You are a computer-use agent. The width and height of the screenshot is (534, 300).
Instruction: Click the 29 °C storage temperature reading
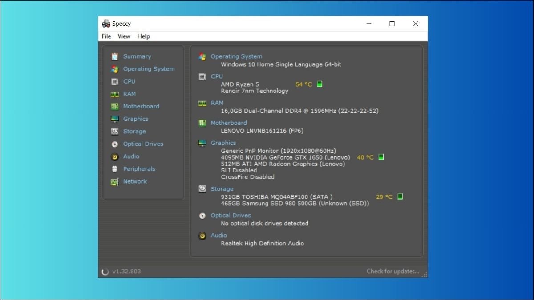(384, 196)
